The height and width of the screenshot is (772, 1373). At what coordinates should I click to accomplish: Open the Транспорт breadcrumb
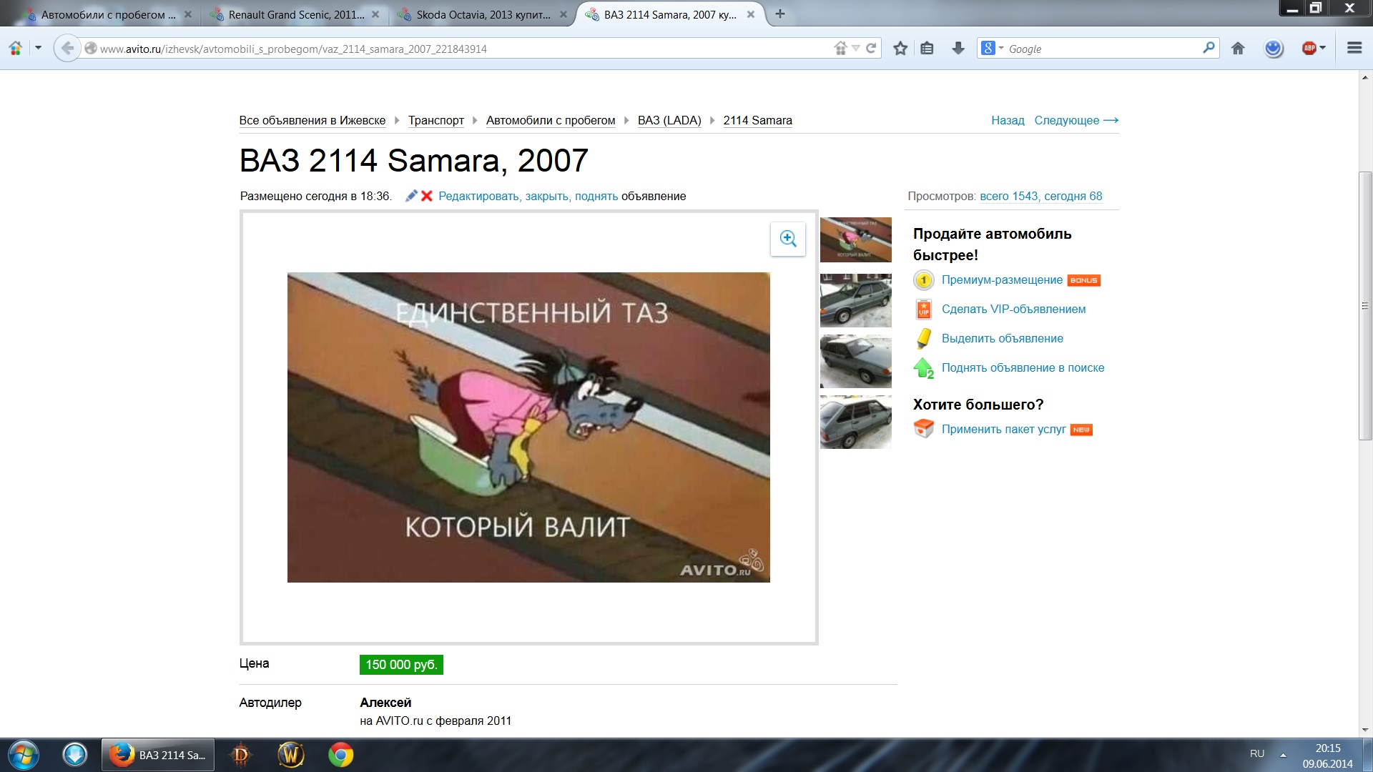pyautogui.click(x=436, y=120)
